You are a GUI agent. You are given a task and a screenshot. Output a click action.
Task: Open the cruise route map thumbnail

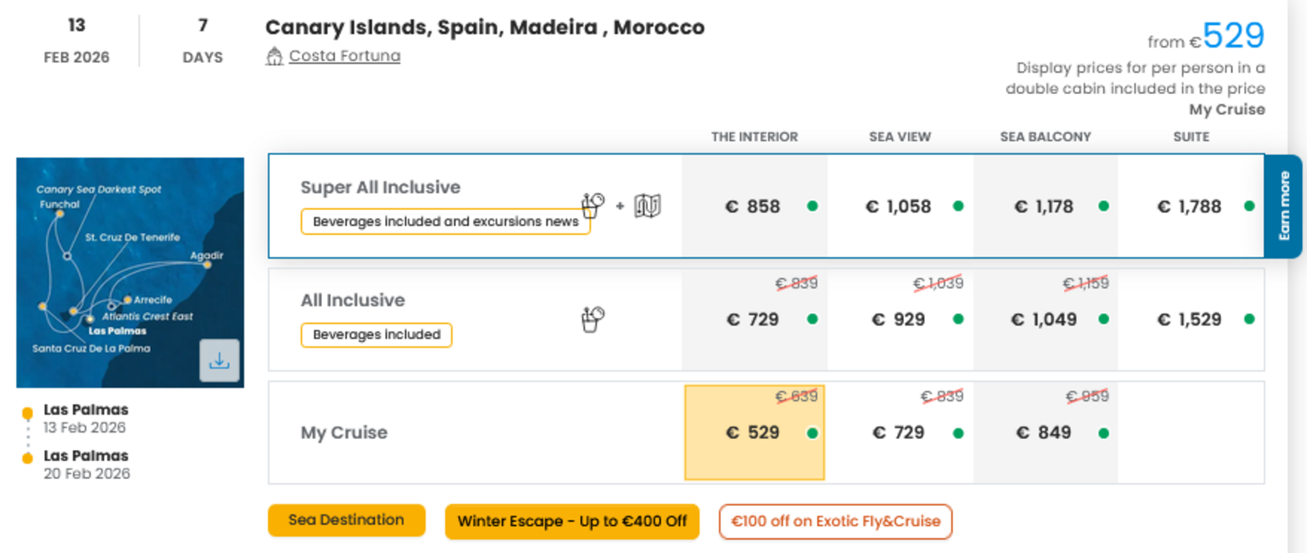tap(130, 272)
